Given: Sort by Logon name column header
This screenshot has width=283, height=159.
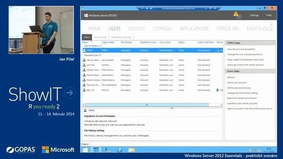Looking at the screenshot, I should pyautogui.click(x=108, y=42).
